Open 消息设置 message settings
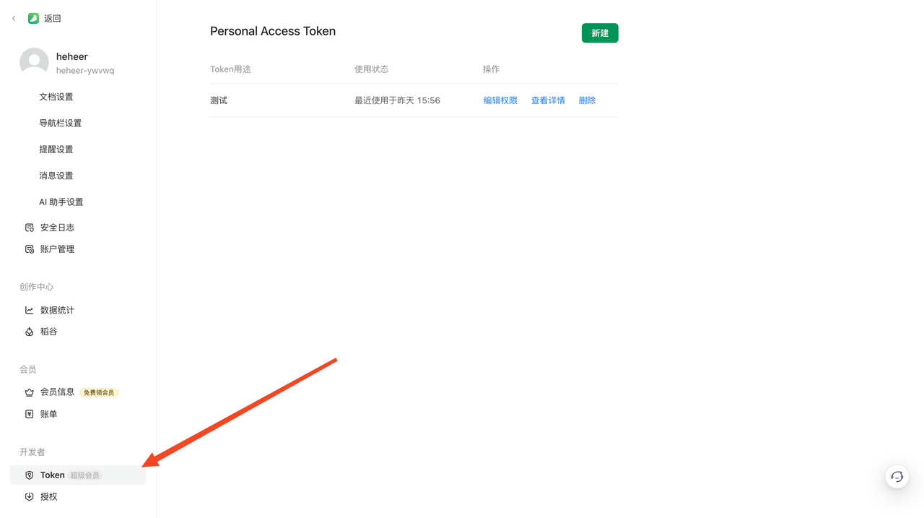The image size is (924, 518). [x=56, y=176]
